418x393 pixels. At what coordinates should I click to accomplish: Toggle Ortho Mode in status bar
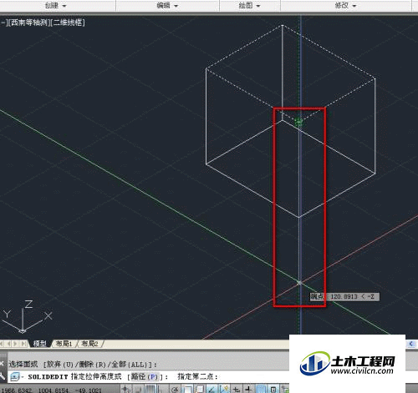point(162,389)
